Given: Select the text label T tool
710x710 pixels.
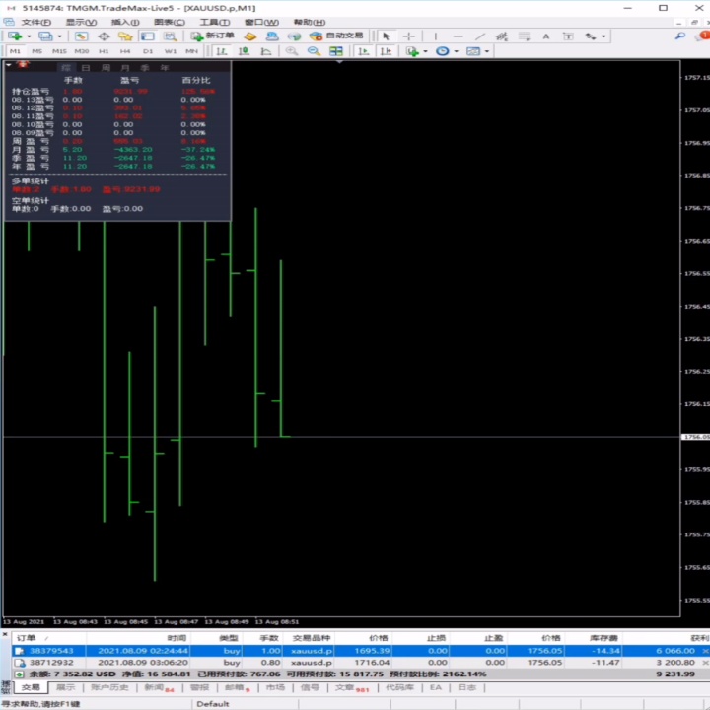Looking at the screenshot, I should click(x=568, y=36).
